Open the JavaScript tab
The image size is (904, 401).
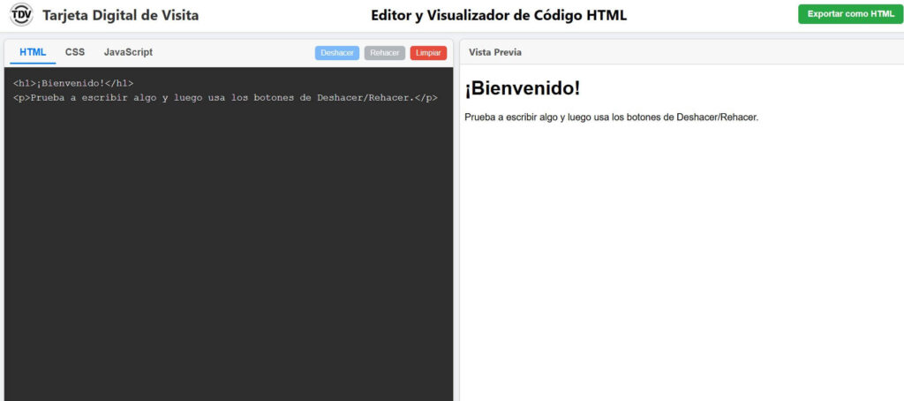click(x=128, y=52)
